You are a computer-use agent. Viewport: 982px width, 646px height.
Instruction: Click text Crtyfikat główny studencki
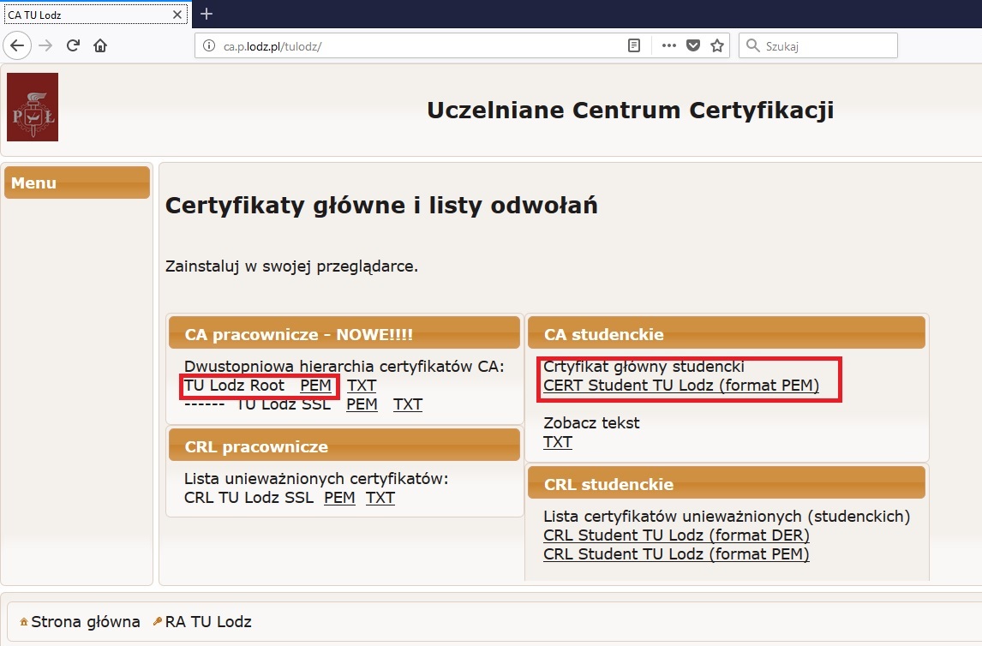[644, 366]
